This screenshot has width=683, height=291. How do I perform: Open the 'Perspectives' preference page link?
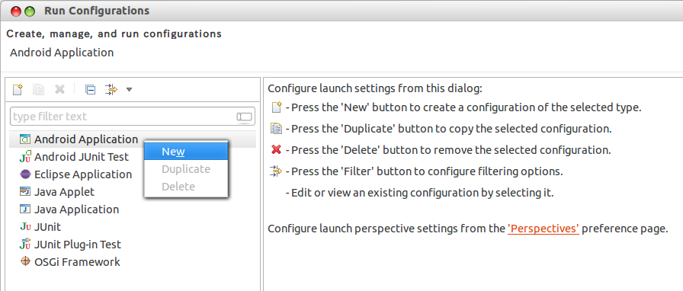click(544, 229)
